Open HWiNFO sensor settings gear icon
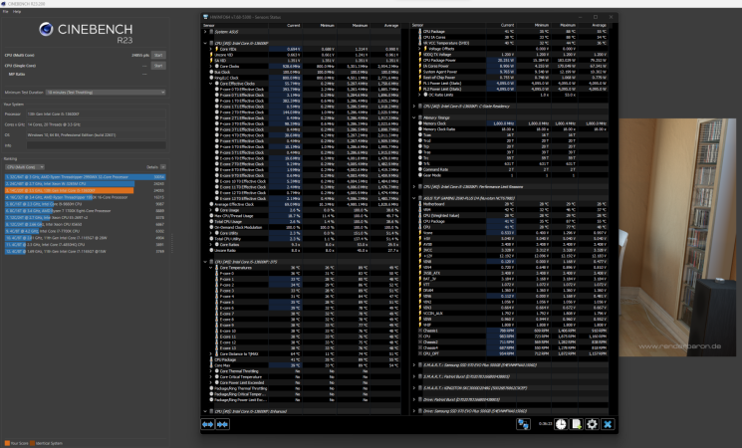Viewport: 742px width, 448px height. point(592,424)
